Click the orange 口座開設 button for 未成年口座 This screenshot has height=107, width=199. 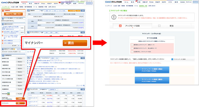[x=20, y=99]
